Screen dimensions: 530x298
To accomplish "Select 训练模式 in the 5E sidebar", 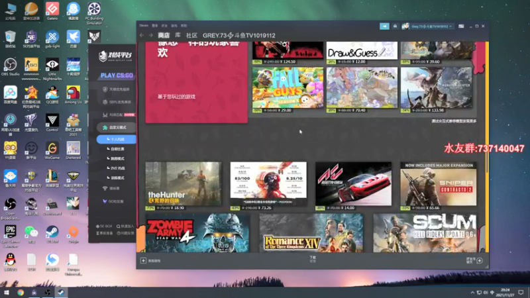I will click(117, 177).
